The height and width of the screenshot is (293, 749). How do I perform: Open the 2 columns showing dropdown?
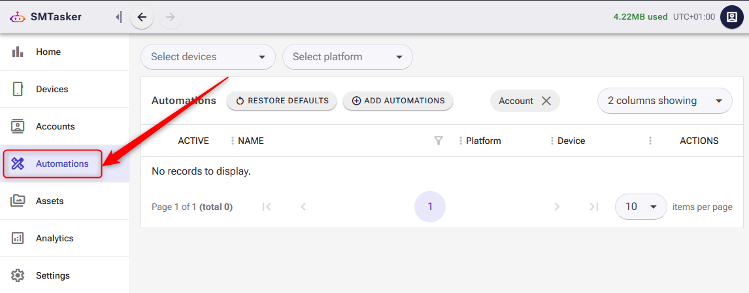coord(664,101)
